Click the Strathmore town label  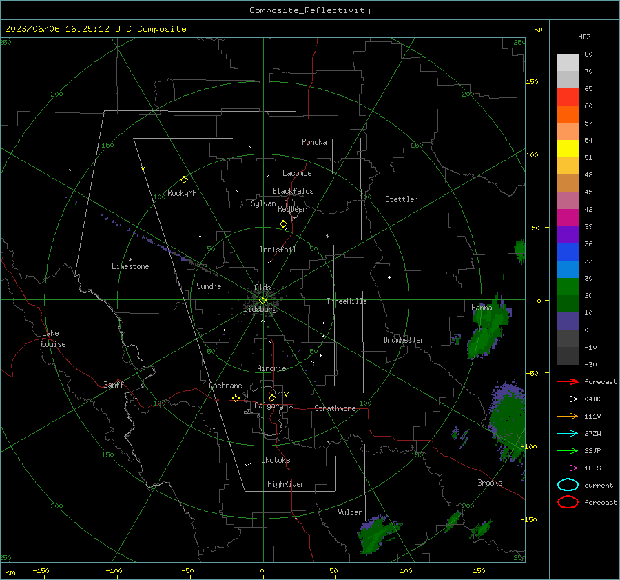(x=335, y=408)
